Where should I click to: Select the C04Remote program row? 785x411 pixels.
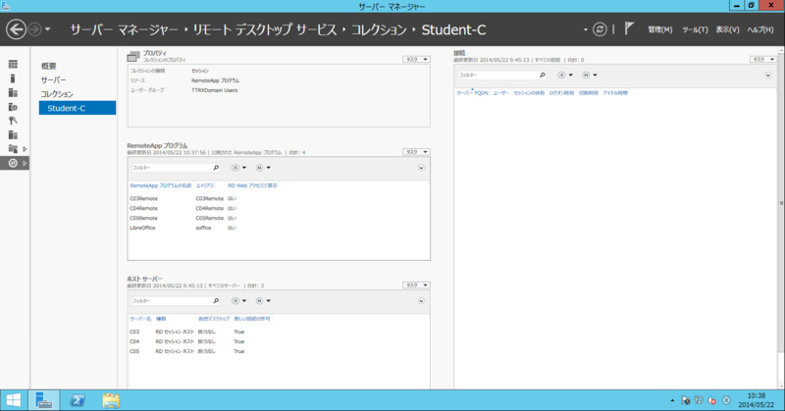click(x=279, y=208)
